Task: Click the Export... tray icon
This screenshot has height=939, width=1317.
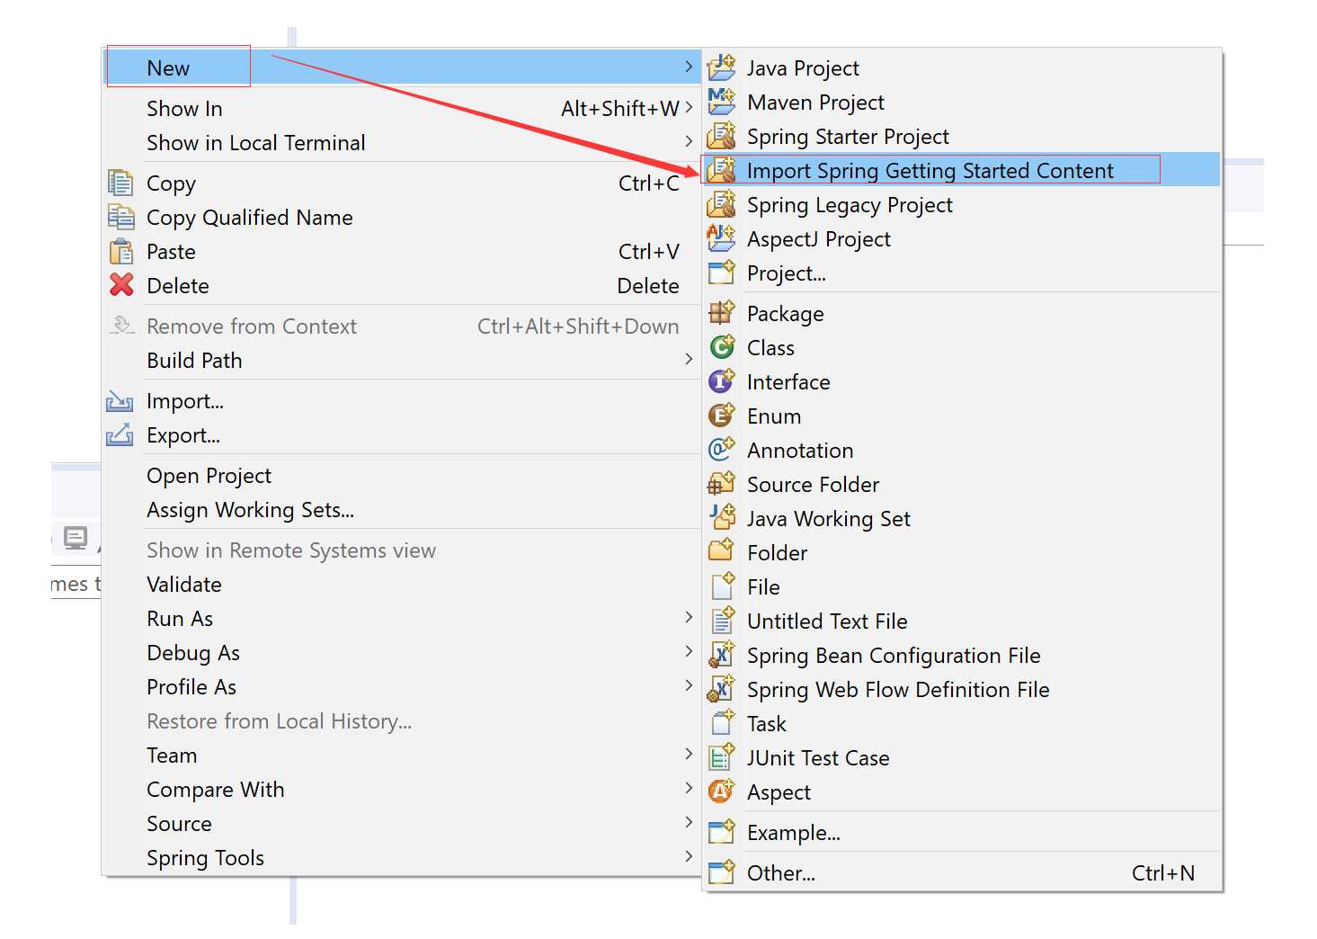Action: tap(120, 435)
